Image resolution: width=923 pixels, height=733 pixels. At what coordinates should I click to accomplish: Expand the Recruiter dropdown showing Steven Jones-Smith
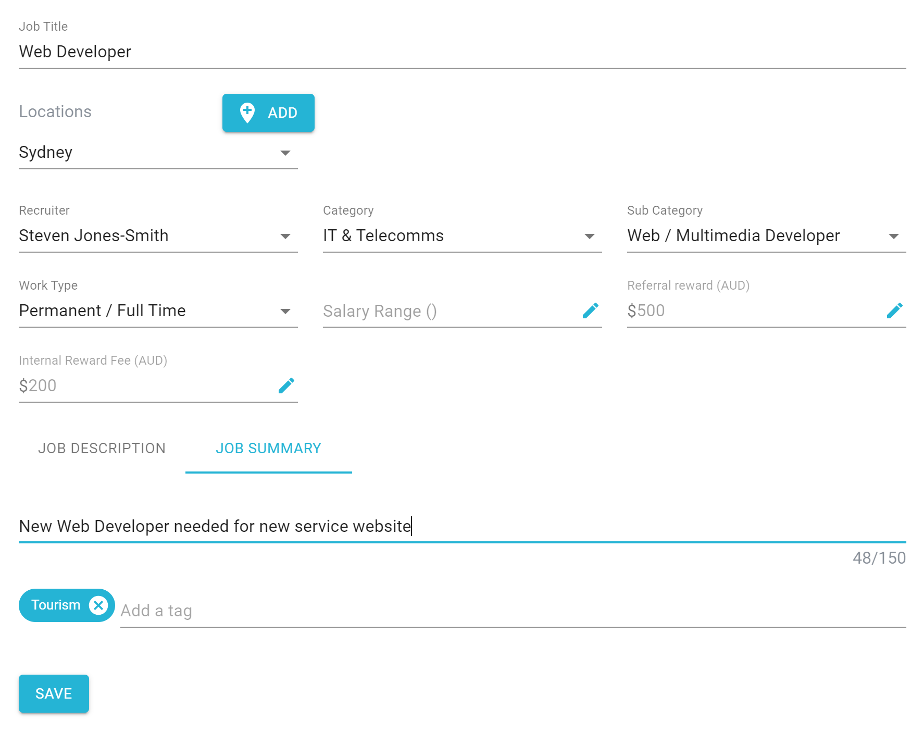158,236
